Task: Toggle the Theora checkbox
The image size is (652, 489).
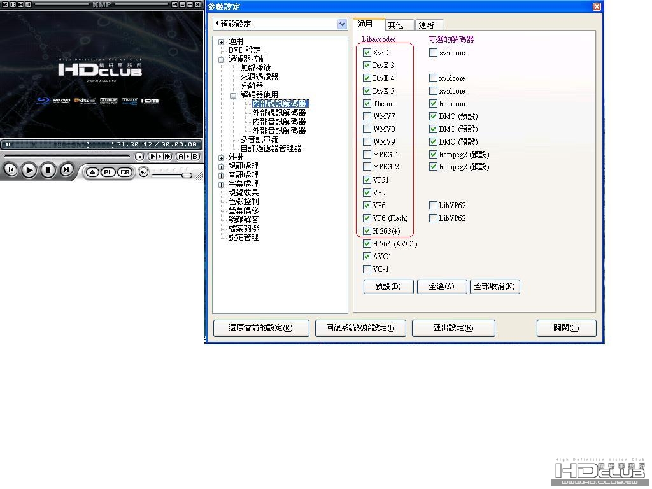Action: (367, 104)
